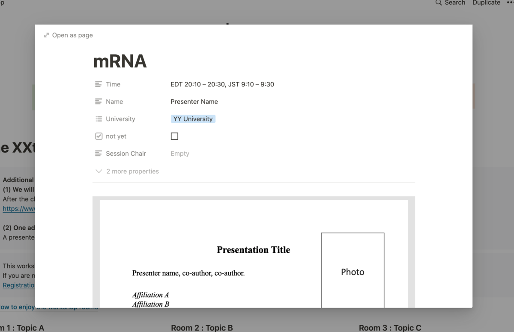Click the Name property text icon
This screenshot has width=514, height=332.
click(99, 101)
